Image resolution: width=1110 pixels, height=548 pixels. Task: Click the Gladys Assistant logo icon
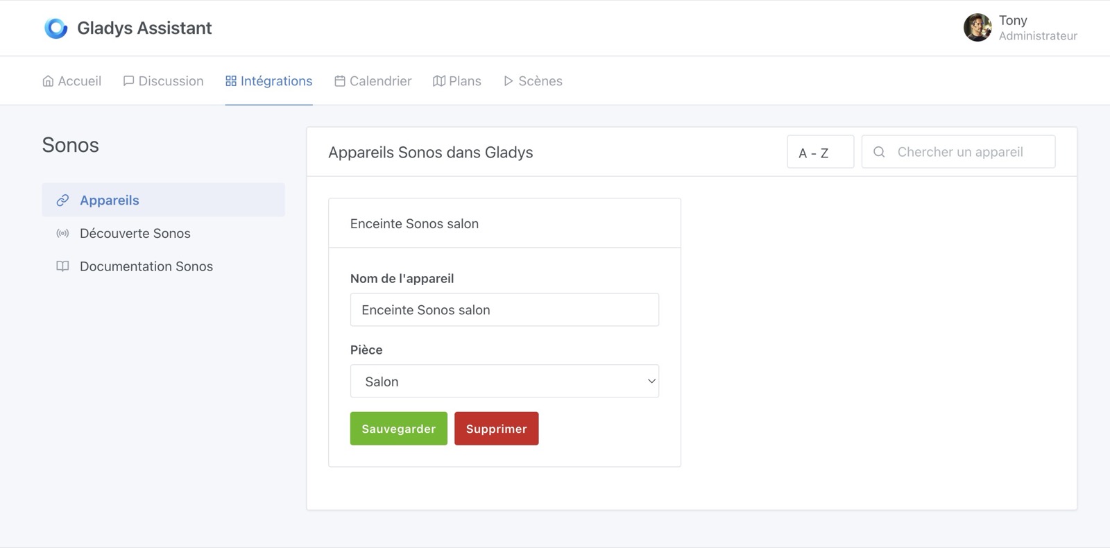pyautogui.click(x=55, y=28)
